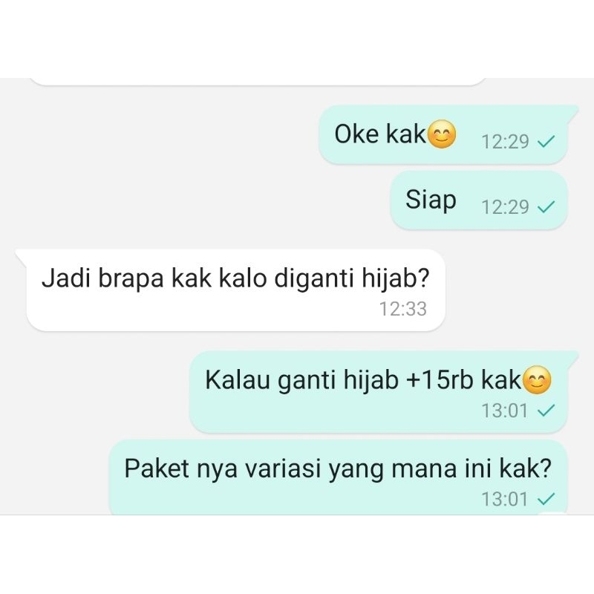Select the "Jadi brapa kak kalo diganti hijab?" message
The image size is (594, 594).
tap(230, 290)
